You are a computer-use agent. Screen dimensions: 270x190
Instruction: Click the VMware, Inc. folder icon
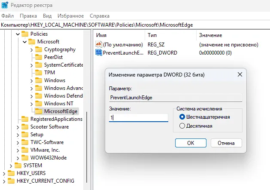click(x=25, y=150)
